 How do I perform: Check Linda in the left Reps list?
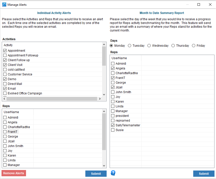pos(5,160)
